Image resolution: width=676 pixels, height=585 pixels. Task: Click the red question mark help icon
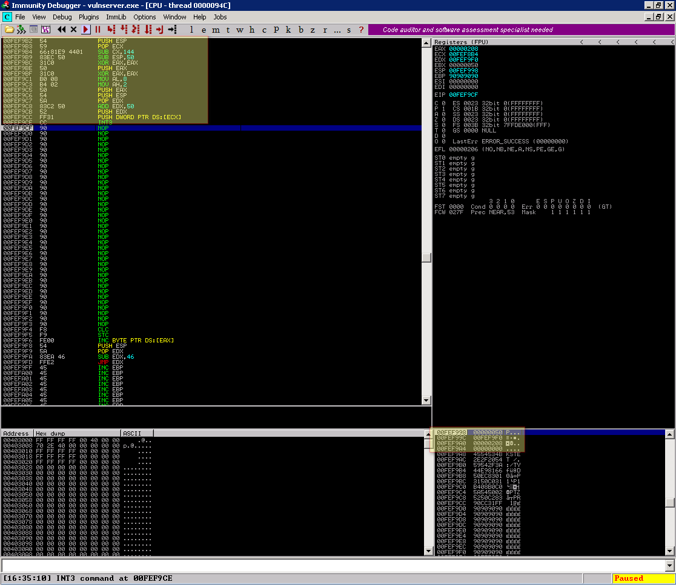pos(361,30)
